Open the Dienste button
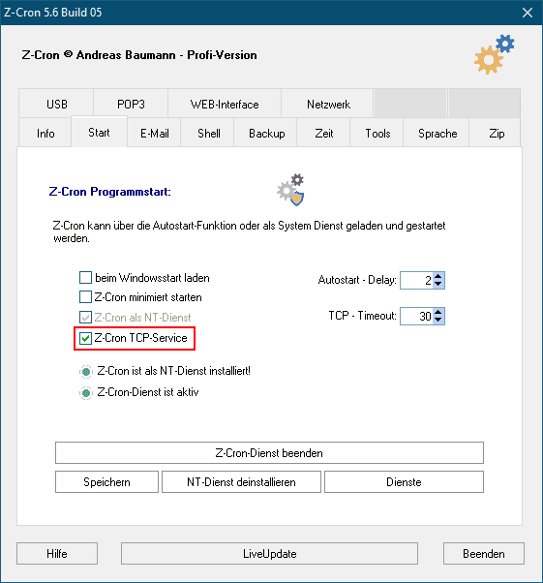The width and height of the screenshot is (543, 583). [x=404, y=481]
